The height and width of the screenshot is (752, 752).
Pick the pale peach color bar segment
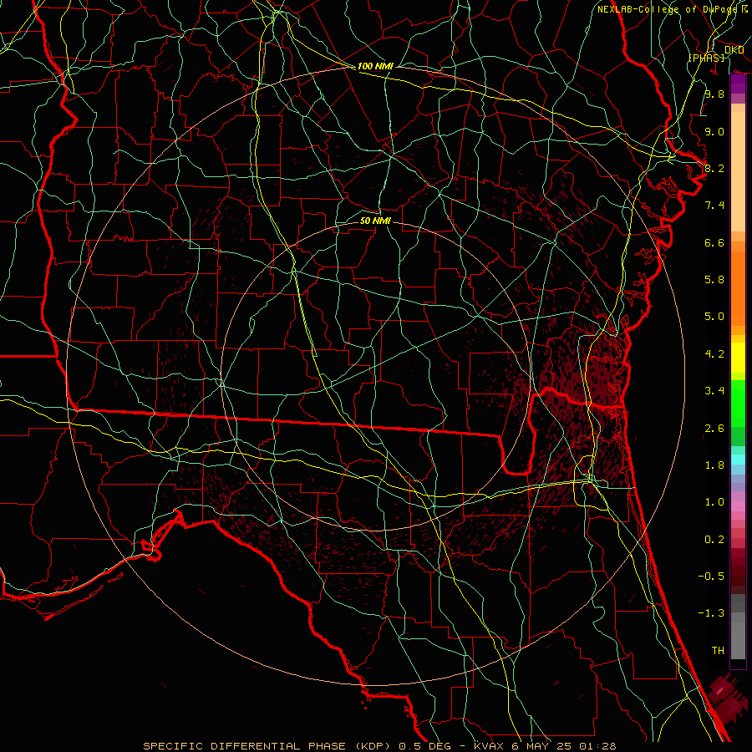(738, 171)
